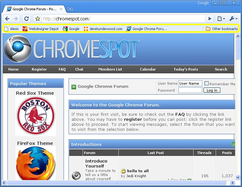
Task: Click the User Name input field
Action: pos(190,84)
